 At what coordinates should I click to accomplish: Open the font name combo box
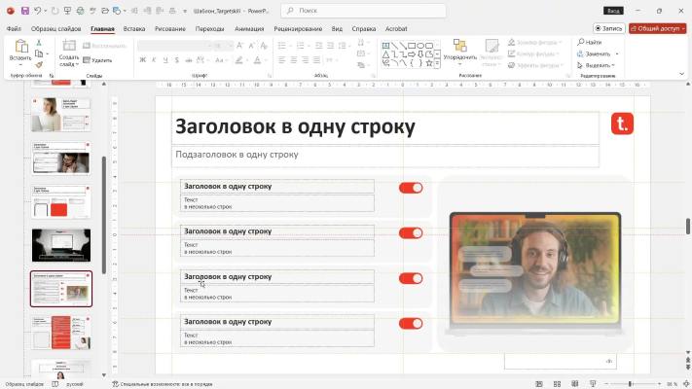(x=174, y=46)
